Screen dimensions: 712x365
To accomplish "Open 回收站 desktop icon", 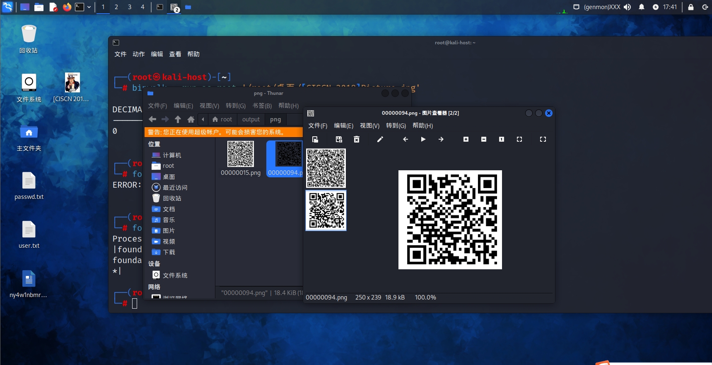I will coord(29,39).
